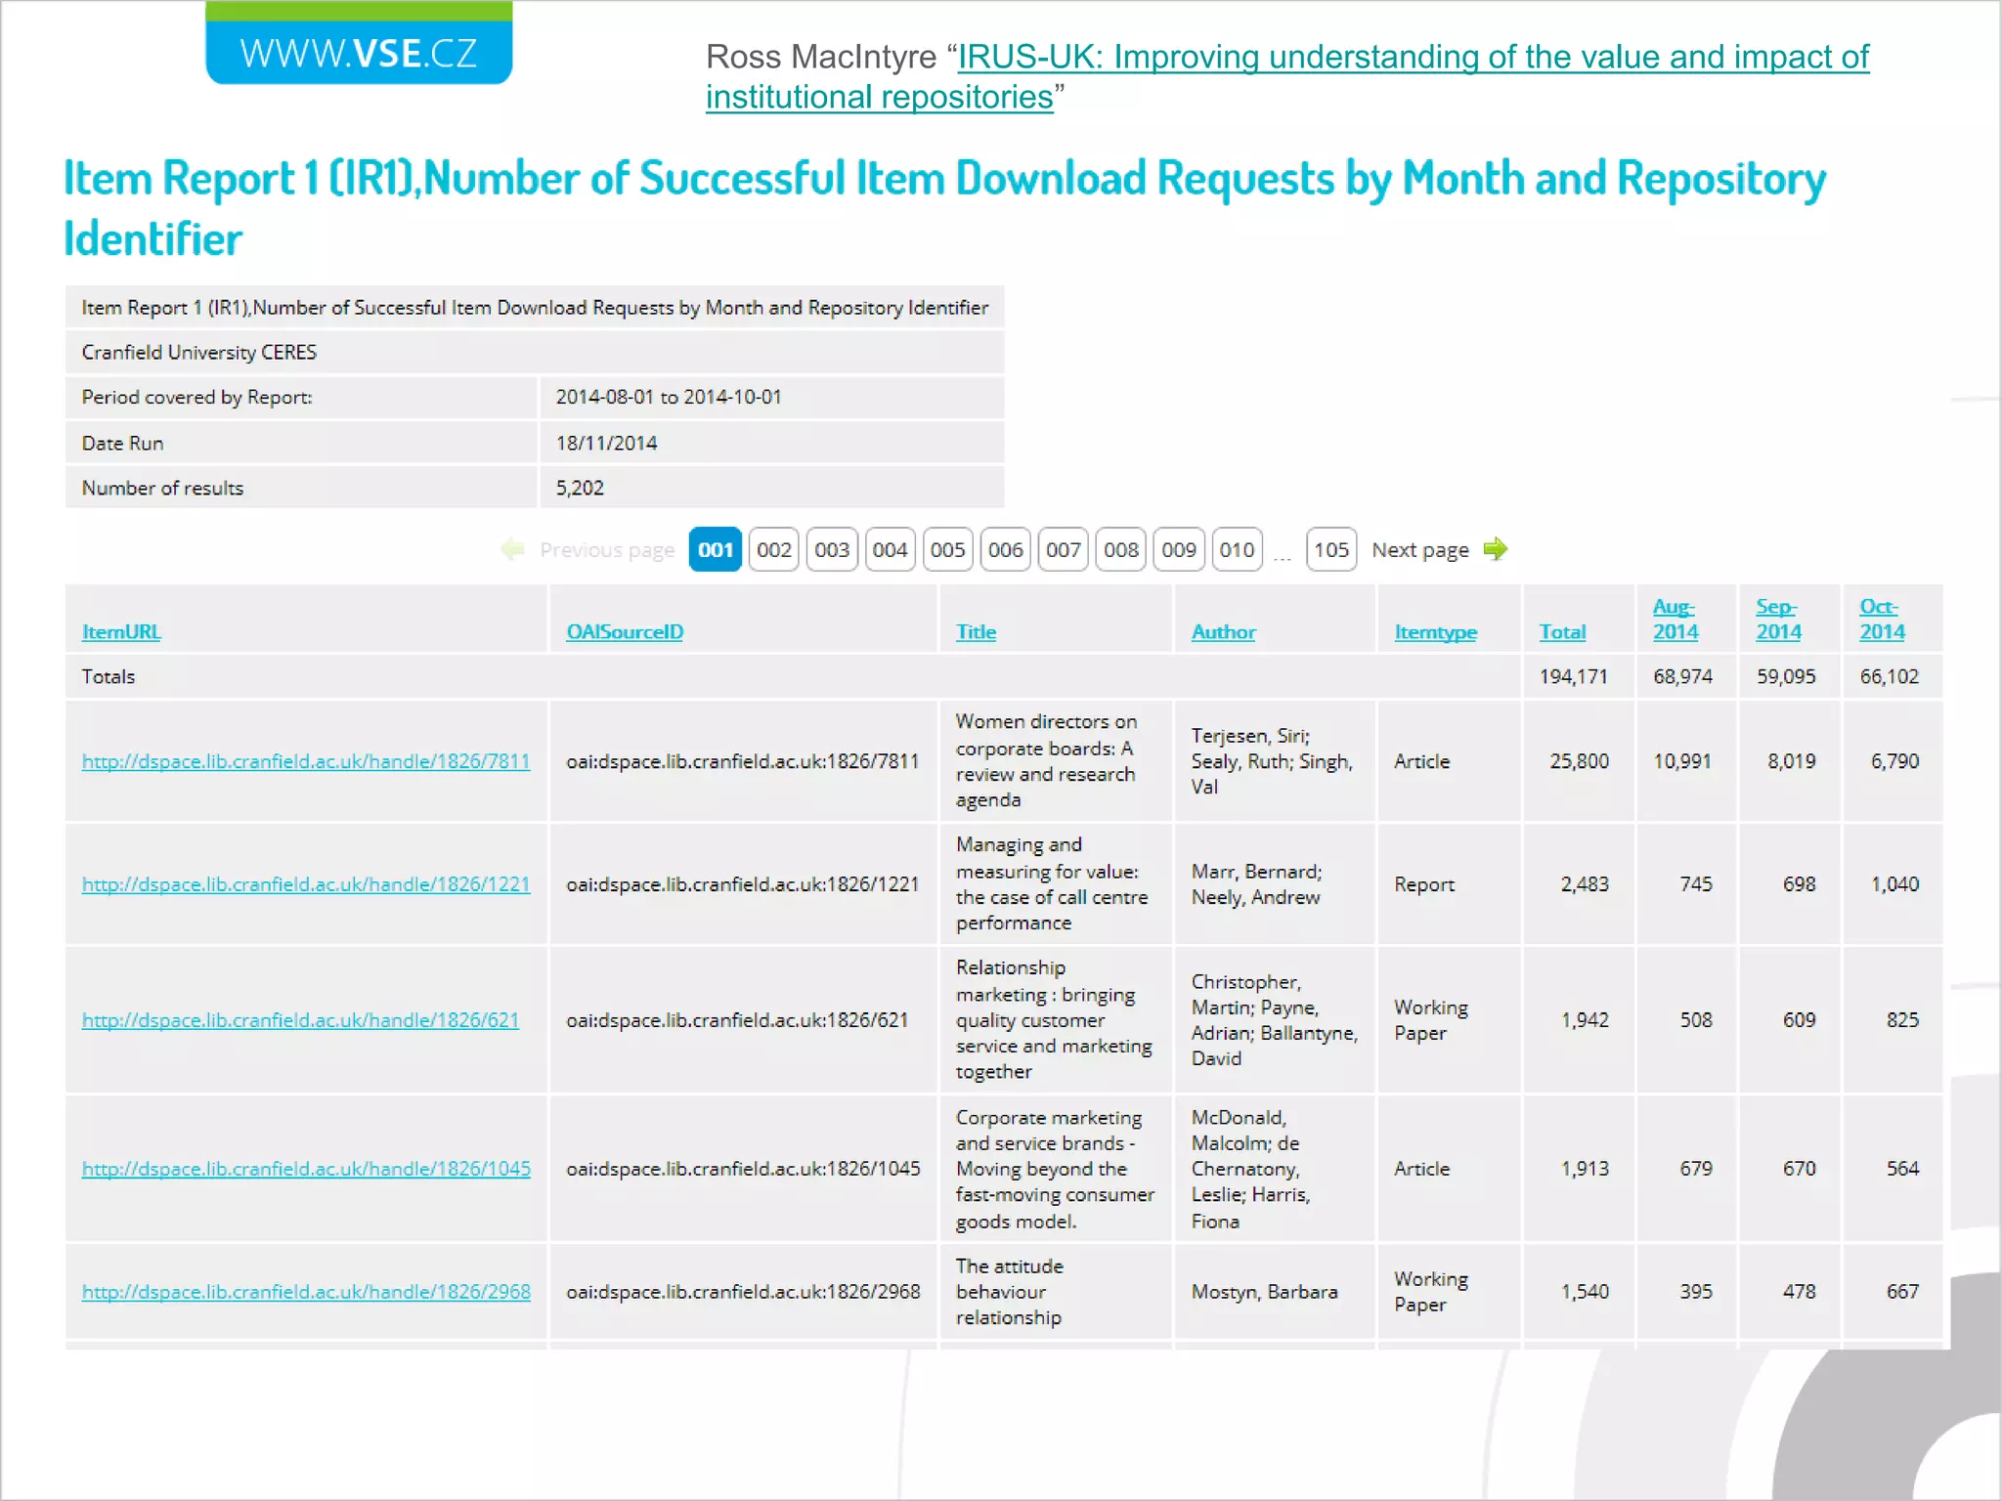Viewport: 2002px width, 1501px height.
Task: Jump to last page 105
Action: tap(1331, 549)
